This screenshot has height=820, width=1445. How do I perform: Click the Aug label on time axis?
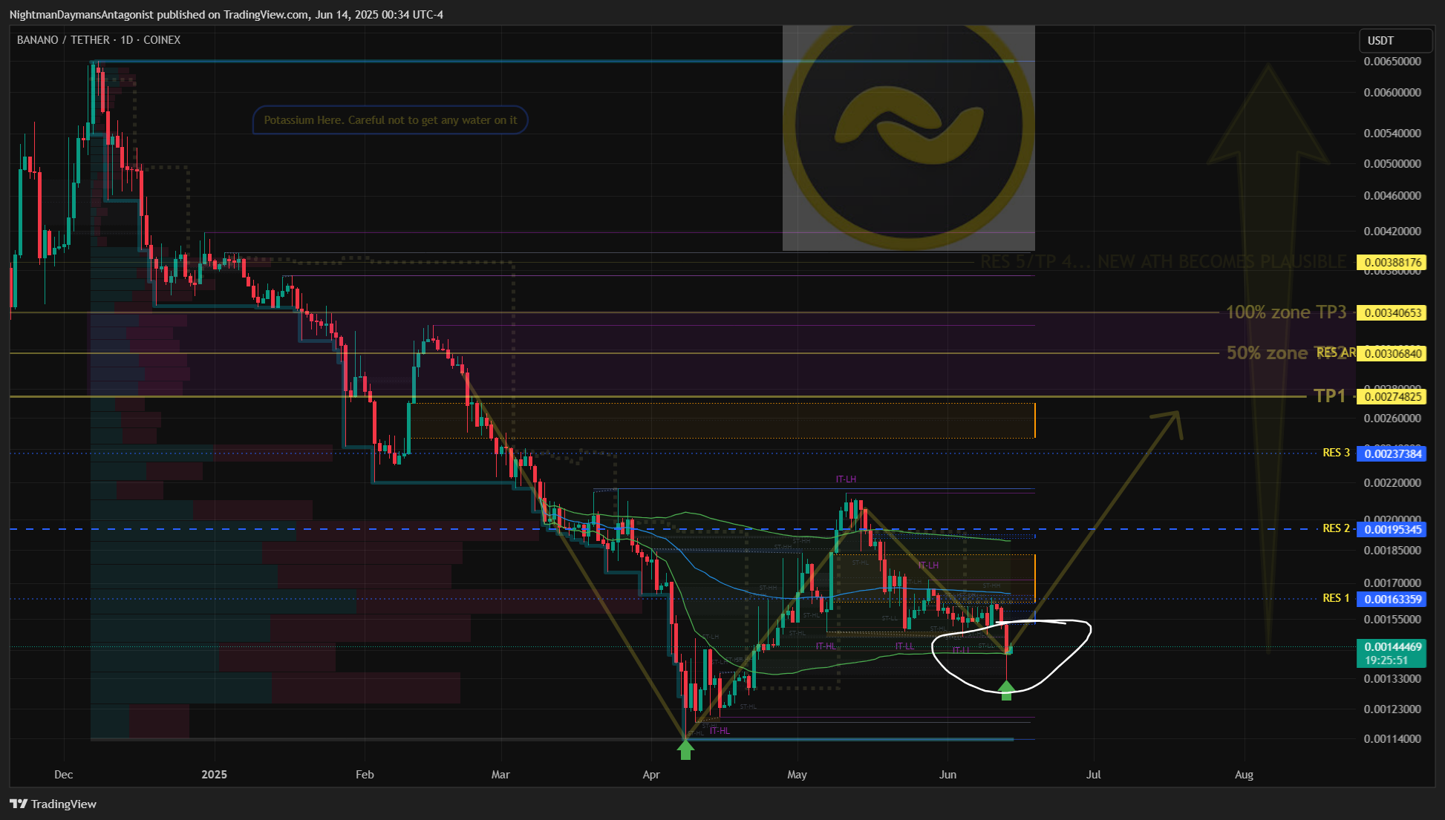pos(1244,775)
